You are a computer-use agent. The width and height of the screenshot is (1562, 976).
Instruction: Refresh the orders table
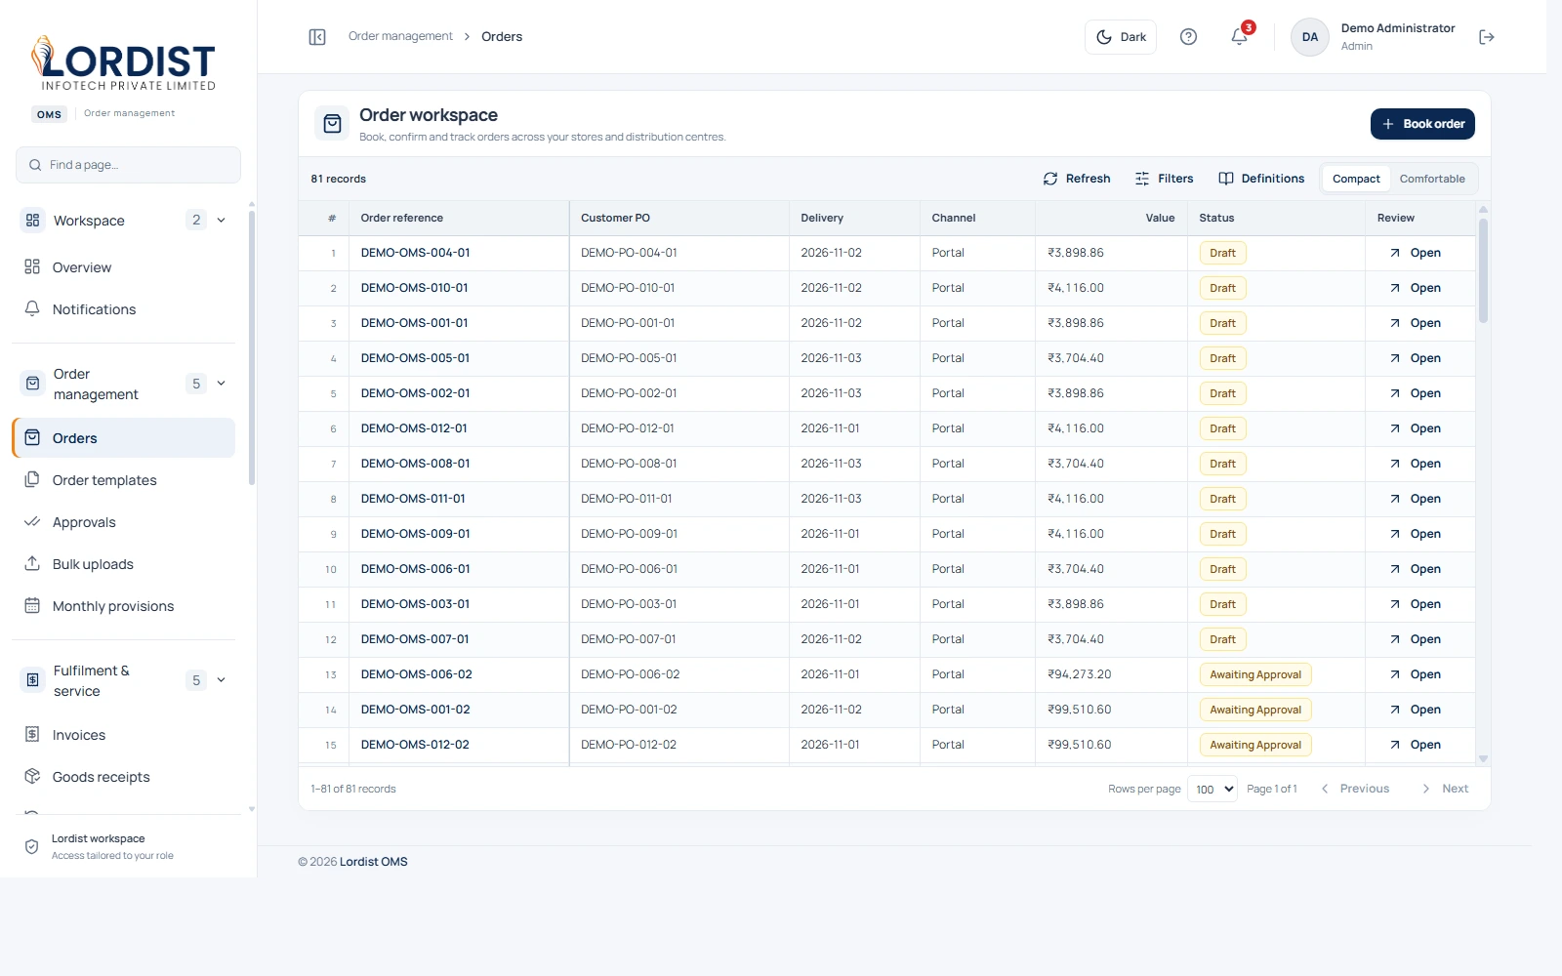[1077, 179]
